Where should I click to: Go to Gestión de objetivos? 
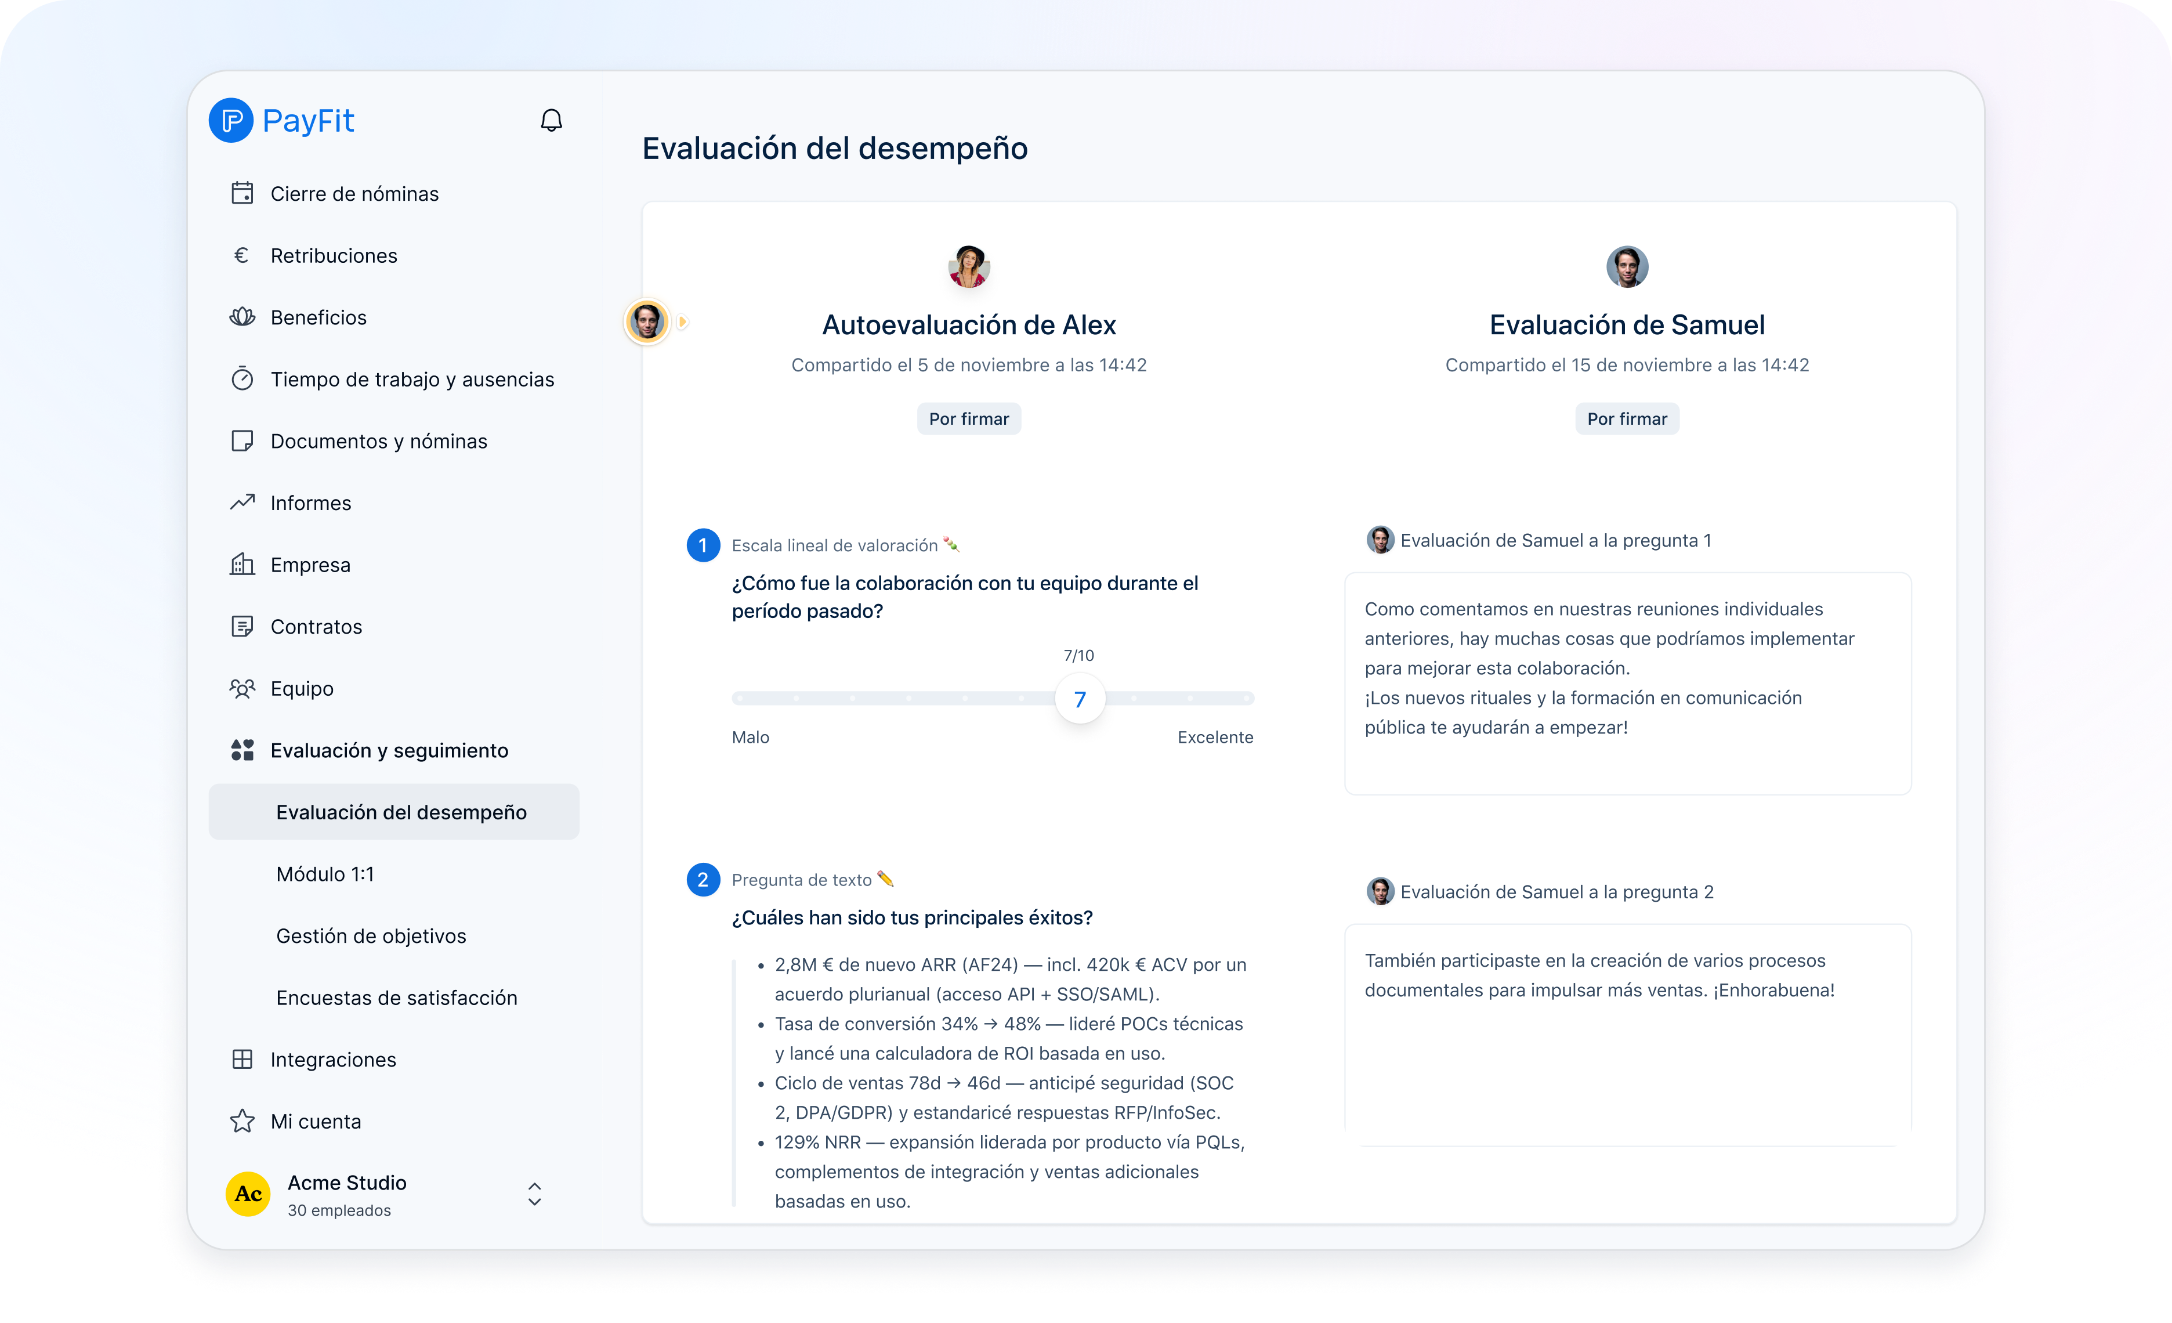pos(370,935)
